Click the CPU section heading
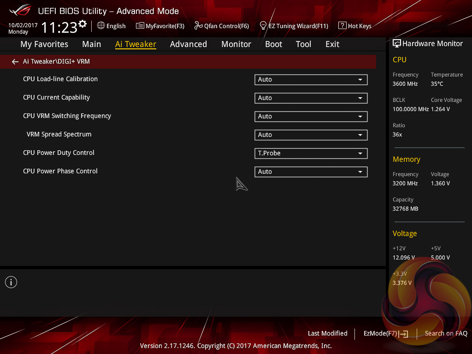The height and width of the screenshot is (354, 472). [400, 59]
